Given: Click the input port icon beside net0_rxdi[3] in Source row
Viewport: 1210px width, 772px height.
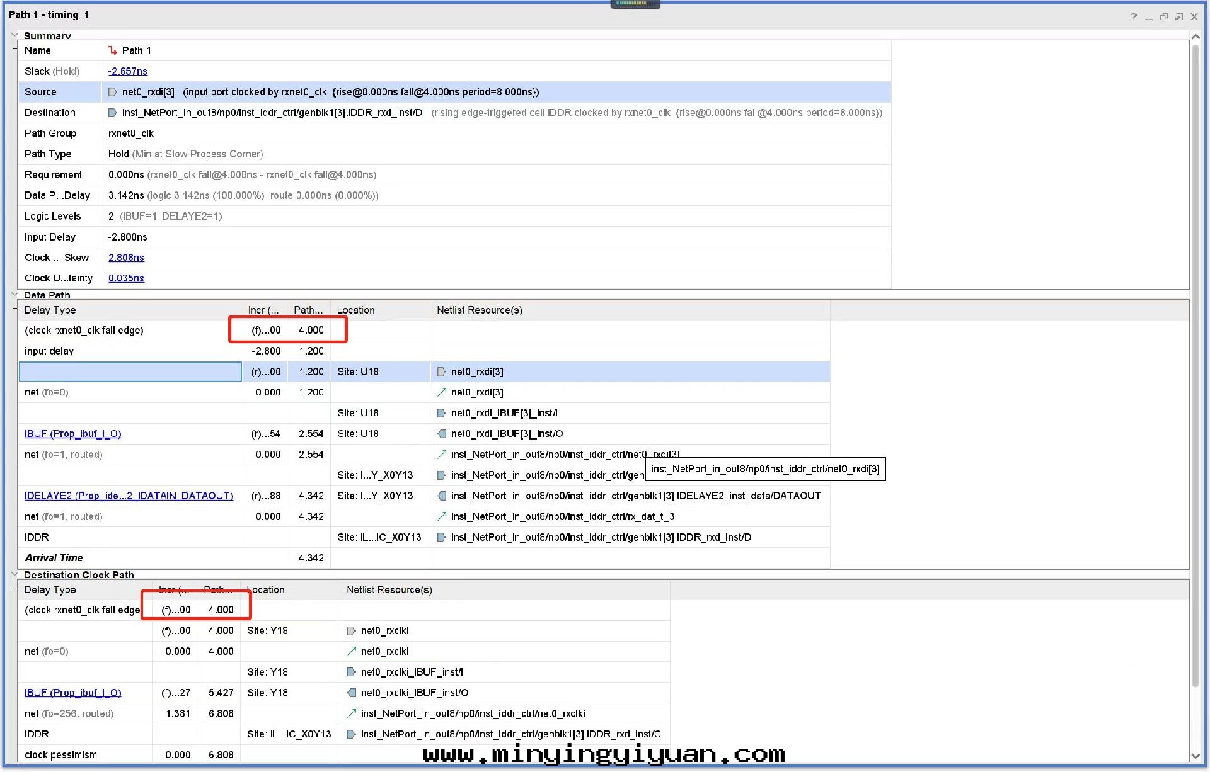Looking at the screenshot, I should (113, 92).
